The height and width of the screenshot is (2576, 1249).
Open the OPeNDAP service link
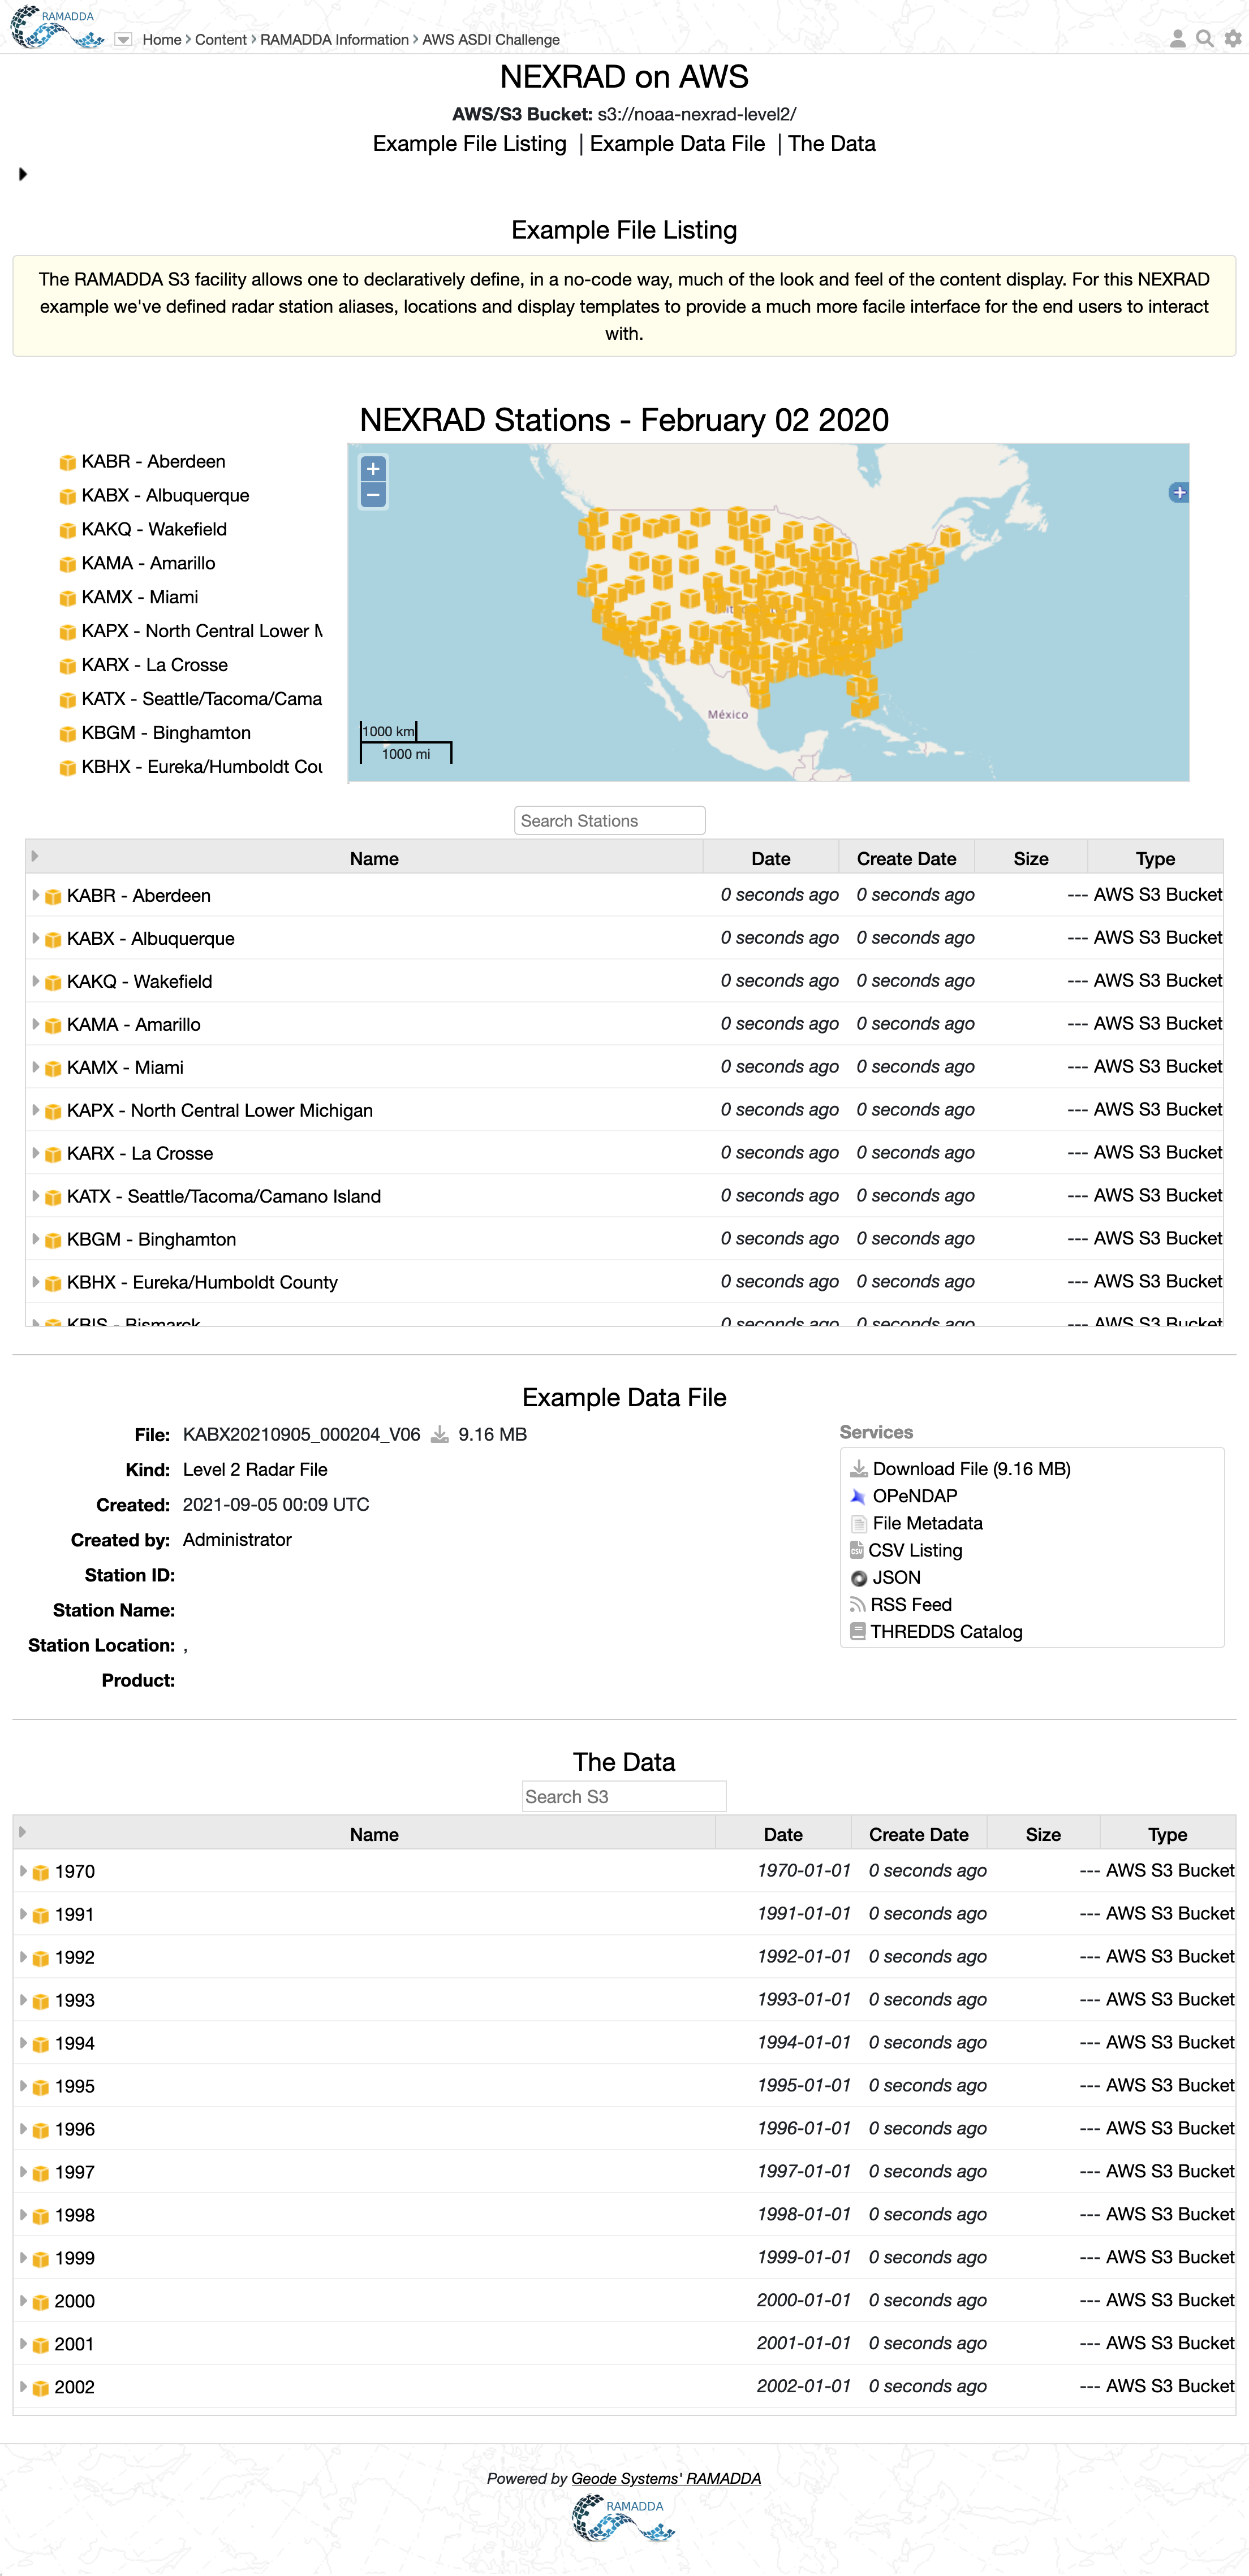pos(914,1496)
